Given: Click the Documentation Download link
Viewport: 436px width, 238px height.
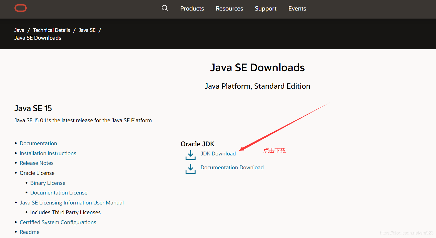Looking at the screenshot, I should click(232, 167).
